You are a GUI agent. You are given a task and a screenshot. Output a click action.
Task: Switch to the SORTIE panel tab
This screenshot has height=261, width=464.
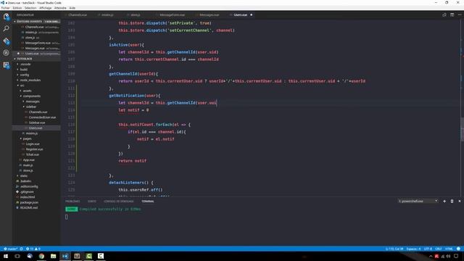click(x=92, y=202)
